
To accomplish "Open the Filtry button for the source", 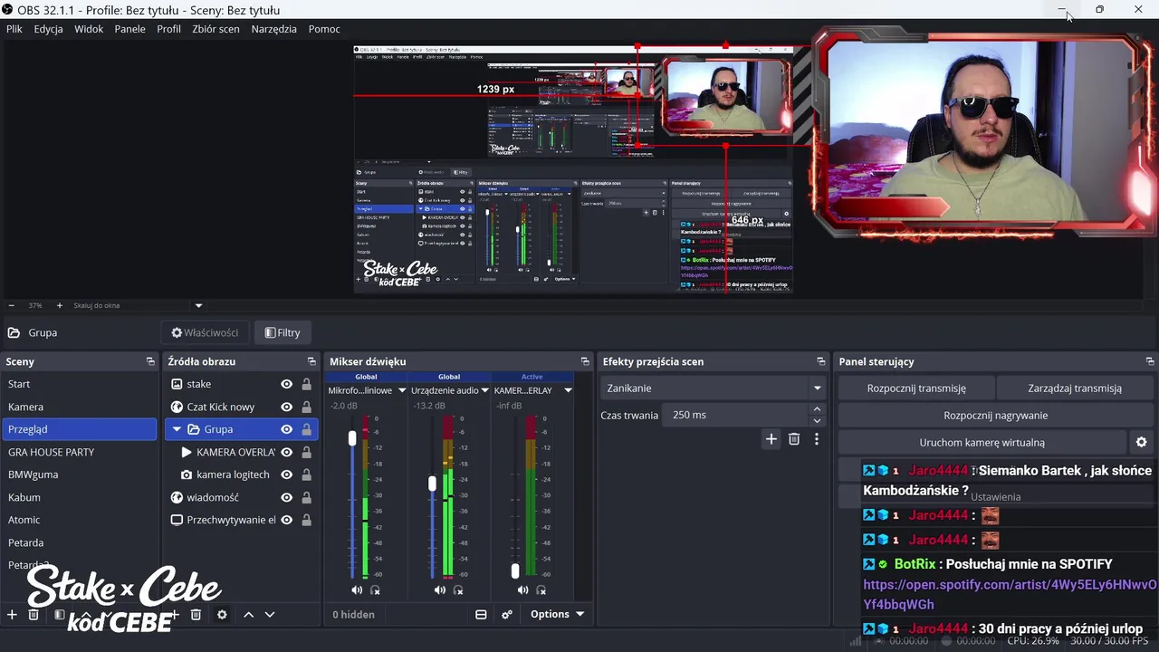I will coord(283,332).
